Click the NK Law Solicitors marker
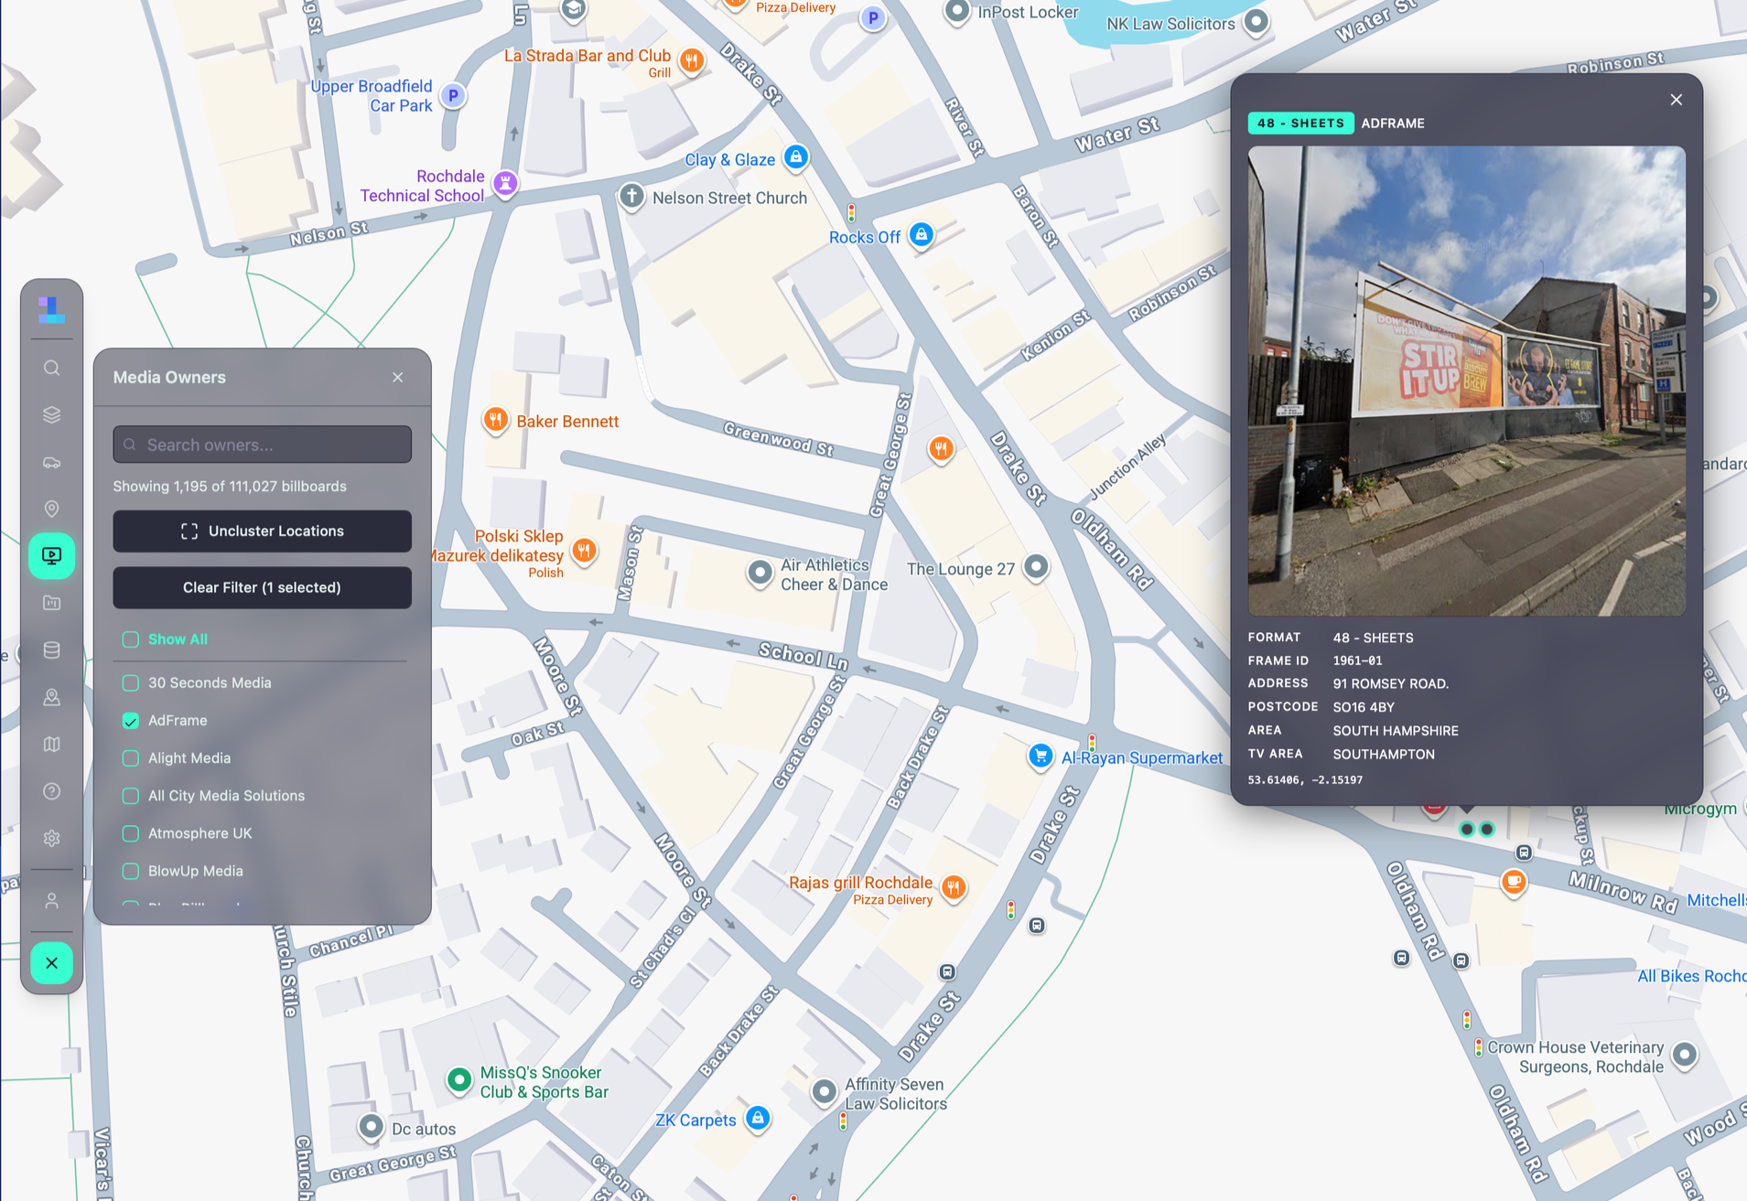Viewport: 1747px width, 1201px height. pos(1257,21)
